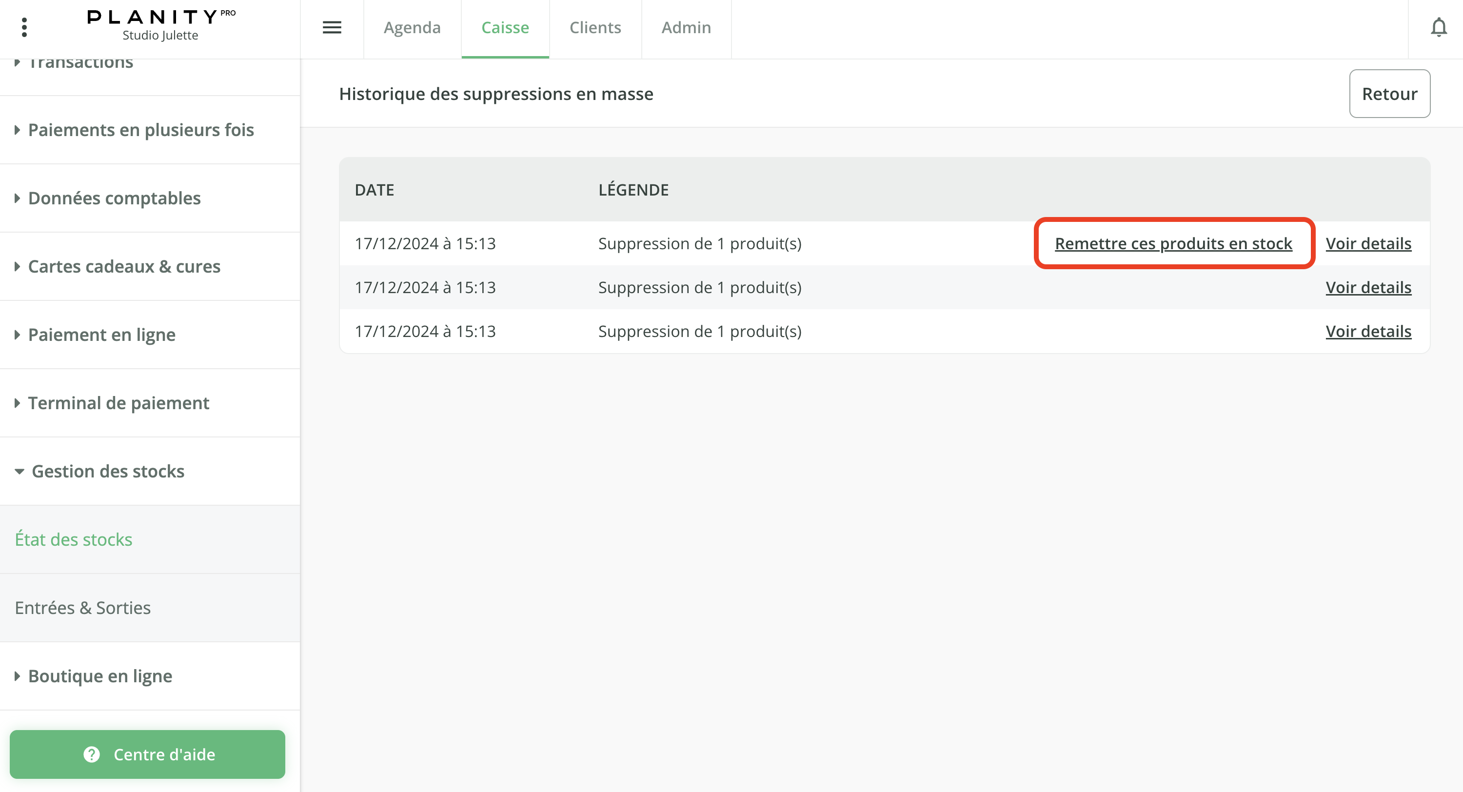The height and width of the screenshot is (792, 1463).
Task: Select Entrées & Sorties in sidebar
Action: click(83, 608)
